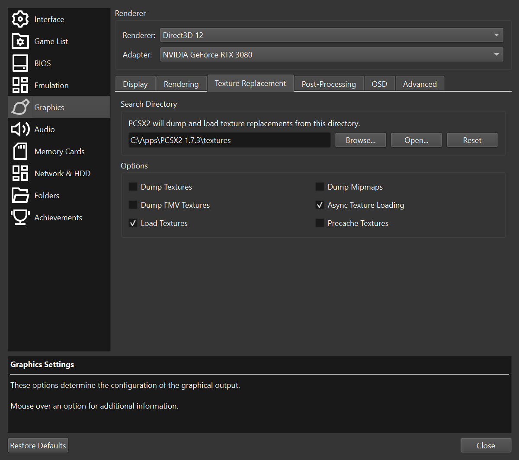Click the Graphics label in sidebar

[49, 107]
